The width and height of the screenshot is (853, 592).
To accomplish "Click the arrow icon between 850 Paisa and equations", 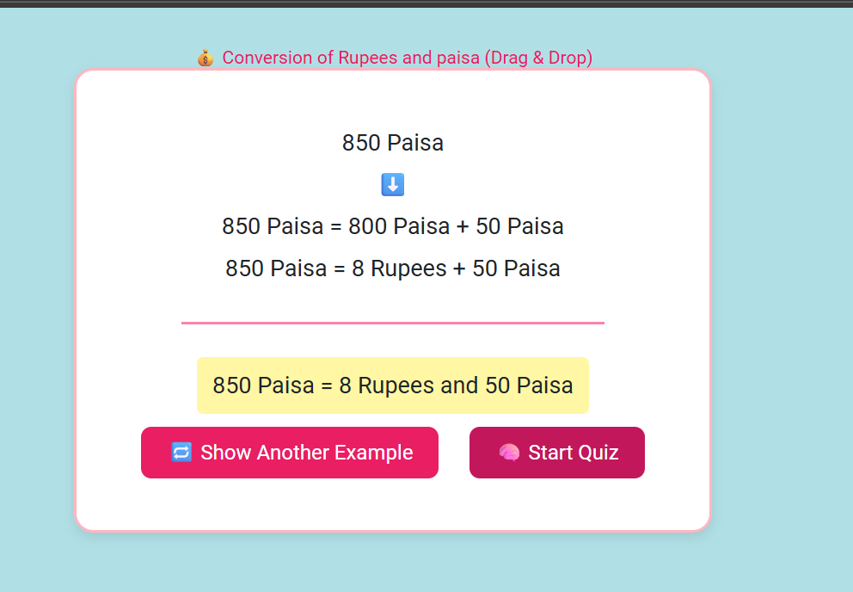I will pos(392,184).
